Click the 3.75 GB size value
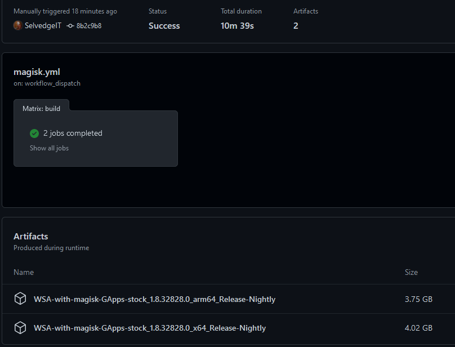This screenshot has height=347, width=455. (418, 299)
